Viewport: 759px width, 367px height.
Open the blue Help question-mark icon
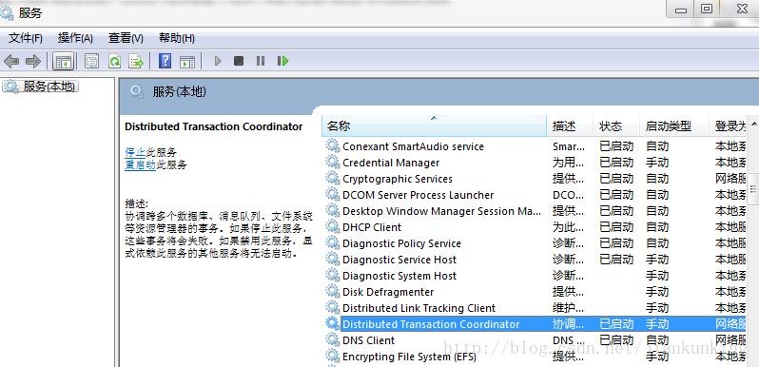coord(165,61)
